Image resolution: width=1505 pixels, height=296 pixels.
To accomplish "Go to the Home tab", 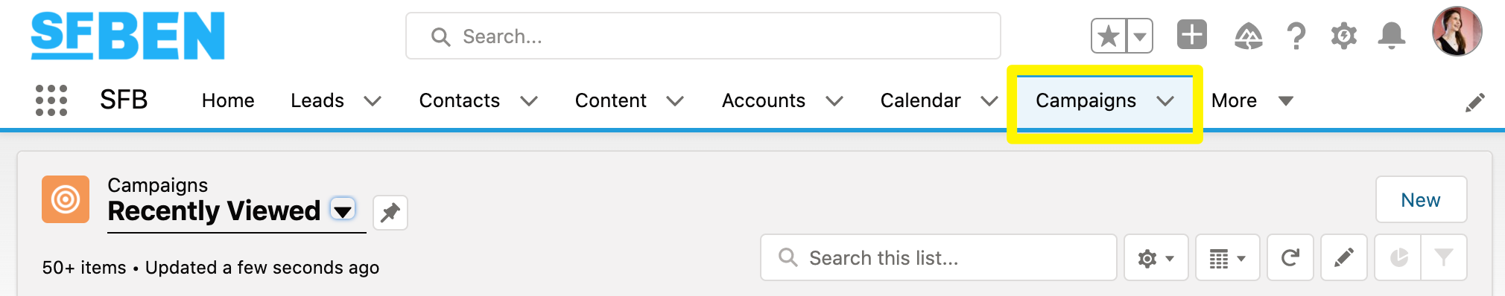I will [x=228, y=100].
